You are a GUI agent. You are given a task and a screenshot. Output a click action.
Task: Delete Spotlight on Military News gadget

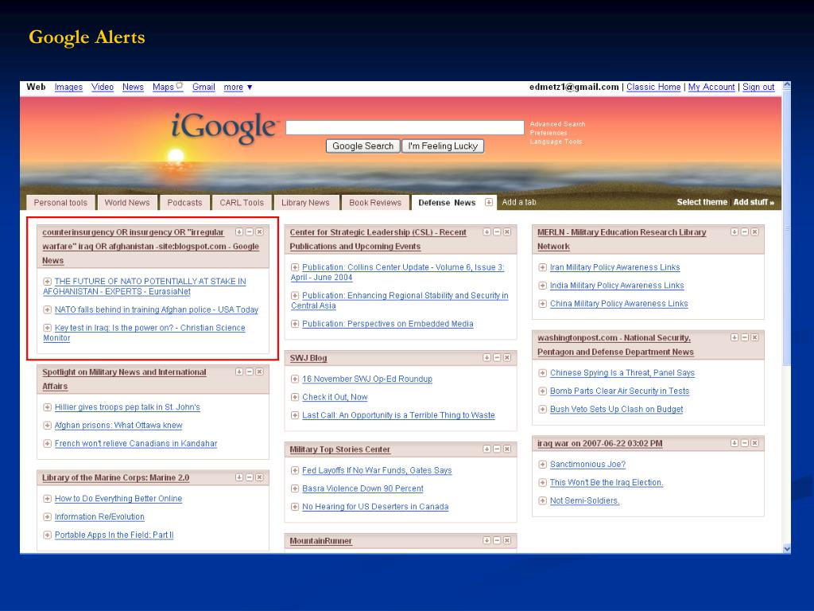259,372
